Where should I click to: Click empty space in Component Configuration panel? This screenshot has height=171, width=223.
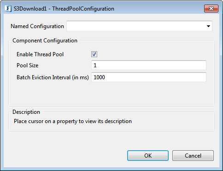pyautogui.click(x=111, y=94)
